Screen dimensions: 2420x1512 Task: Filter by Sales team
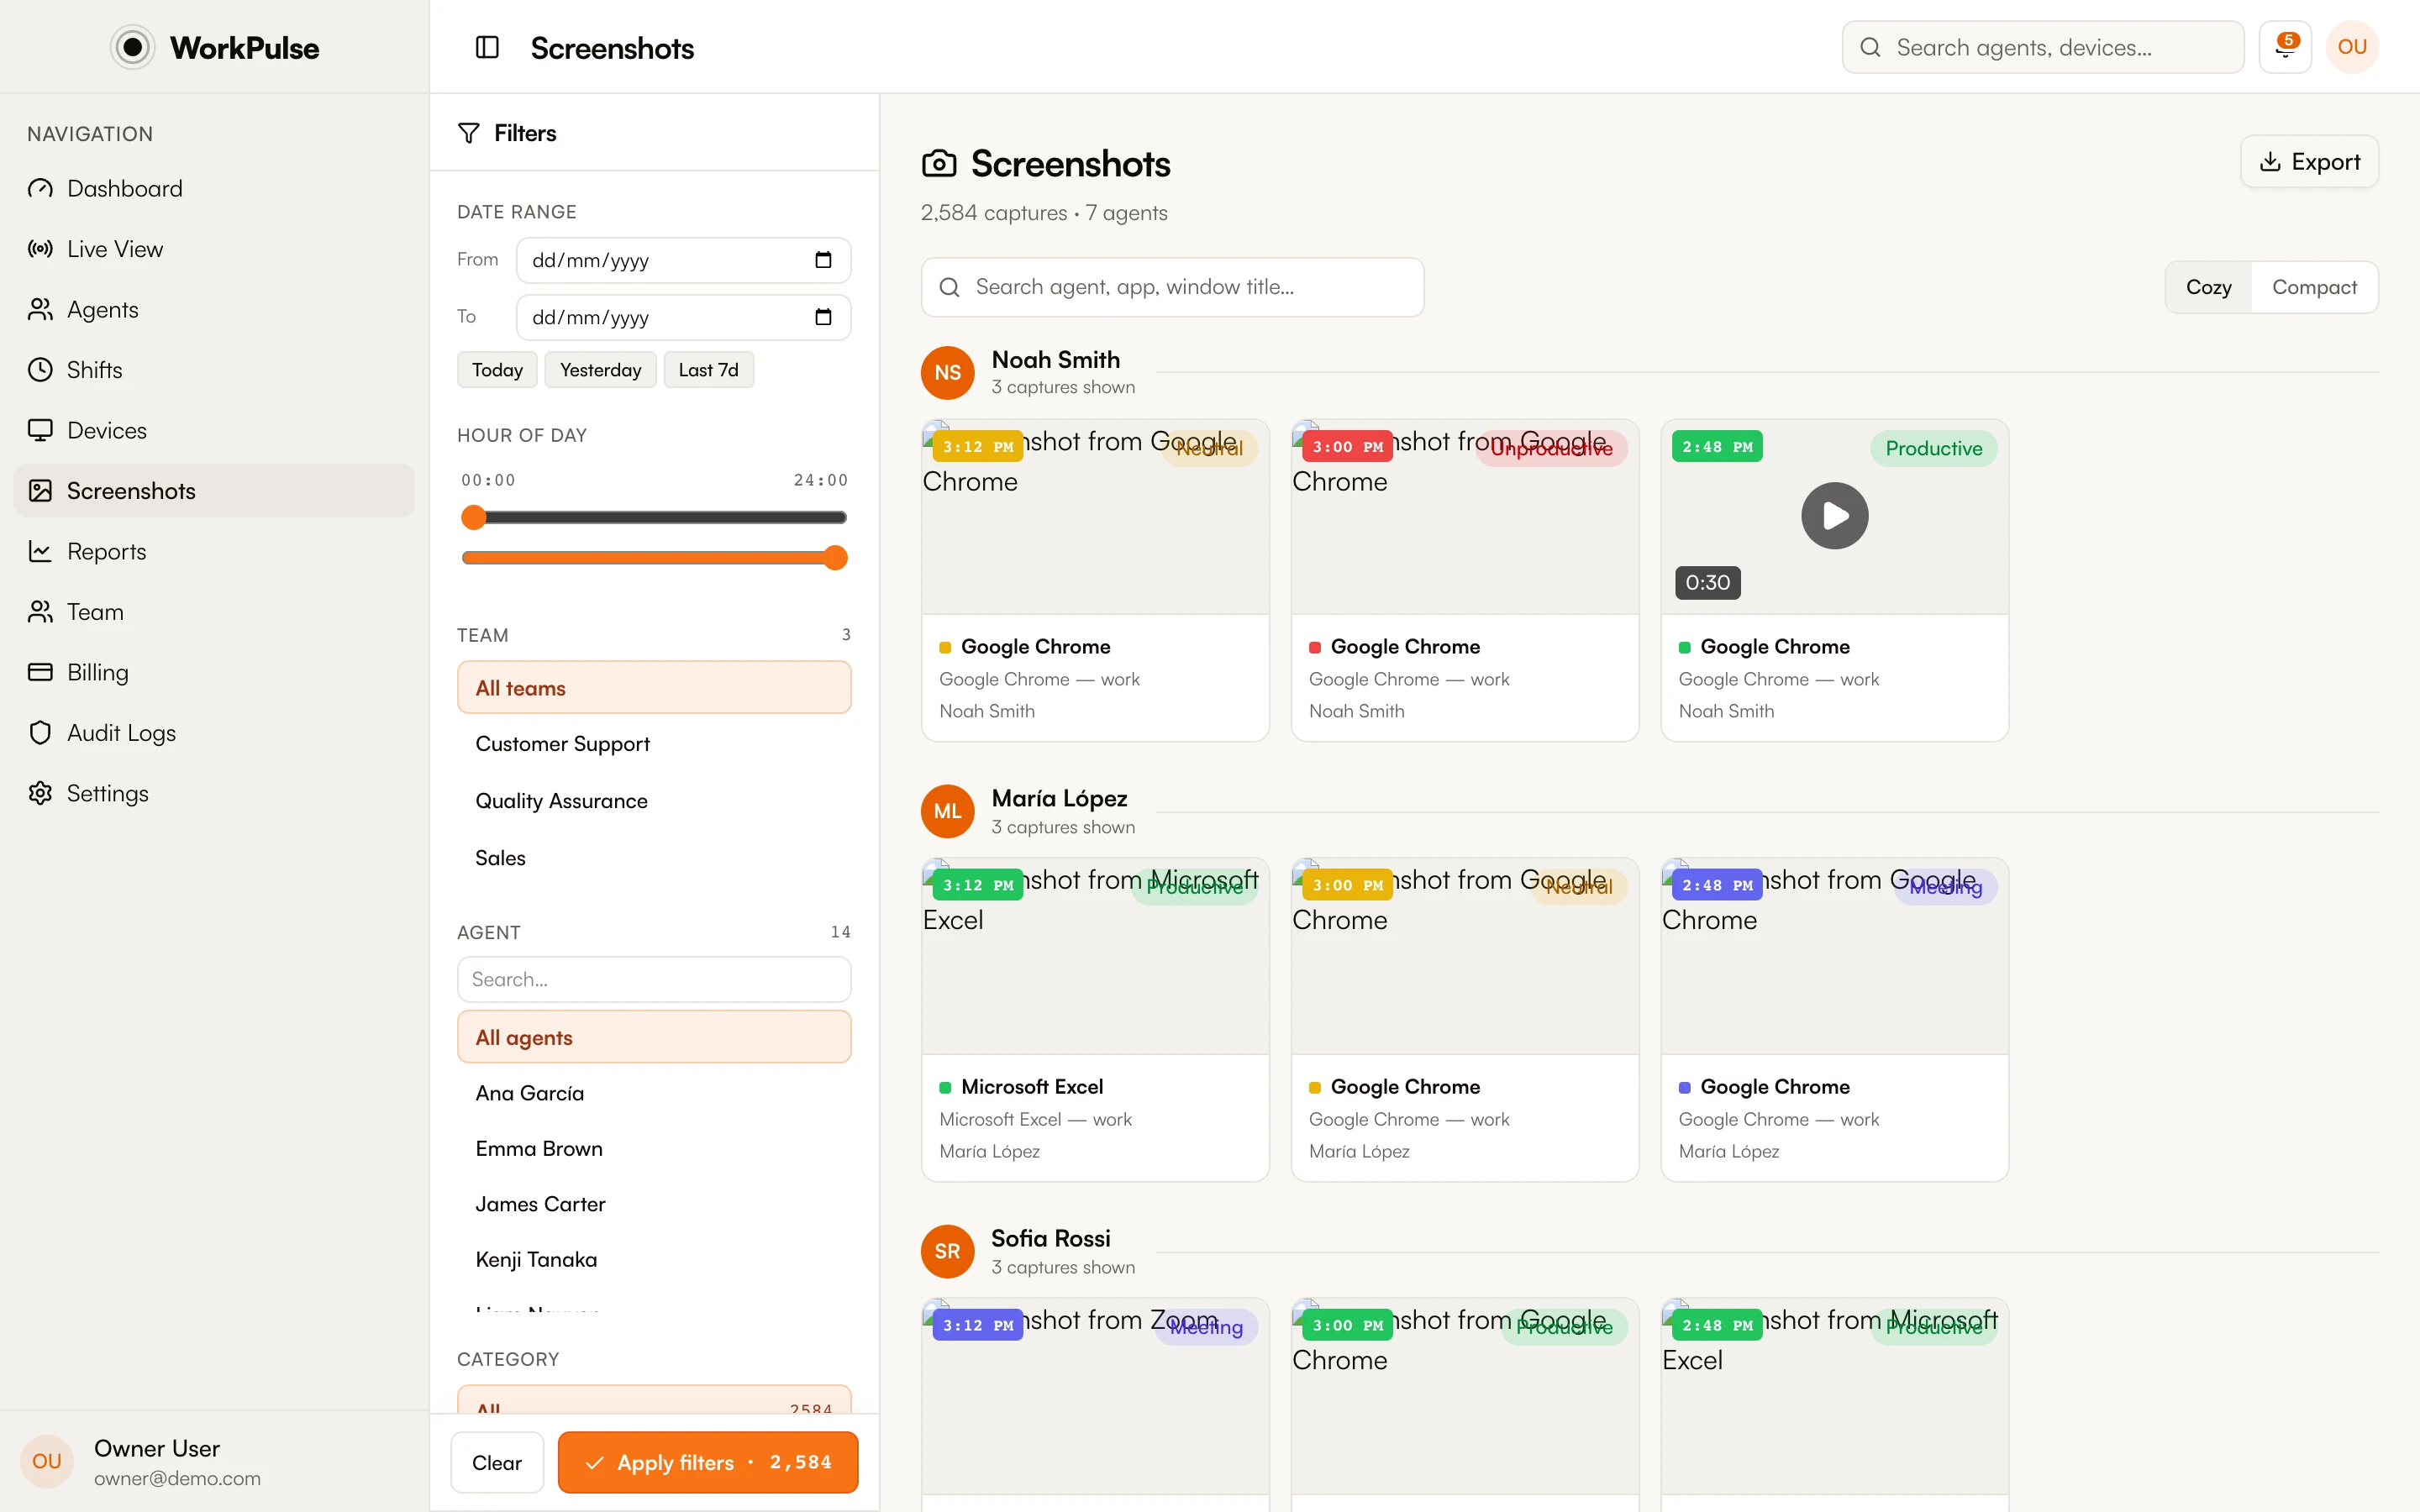[654, 858]
